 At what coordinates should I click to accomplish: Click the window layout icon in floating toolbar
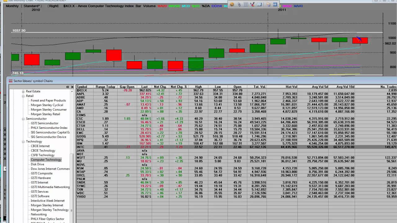click(260, 4)
